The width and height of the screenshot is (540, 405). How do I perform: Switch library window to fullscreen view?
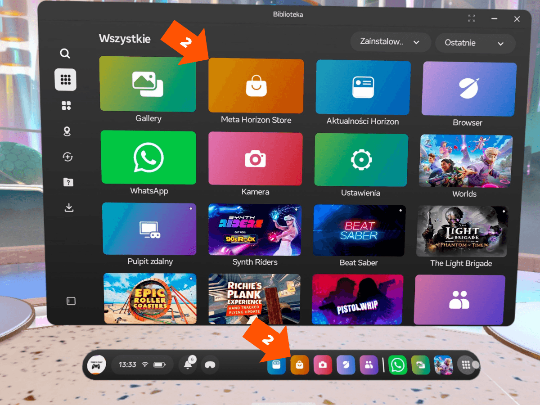(472, 18)
